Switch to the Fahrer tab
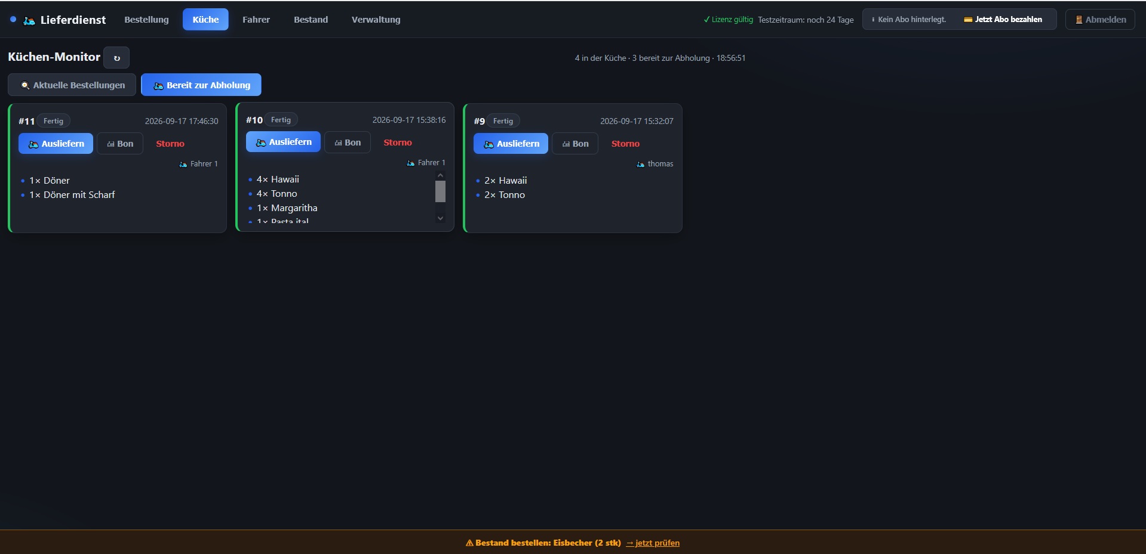The height and width of the screenshot is (554, 1146). click(x=256, y=20)
